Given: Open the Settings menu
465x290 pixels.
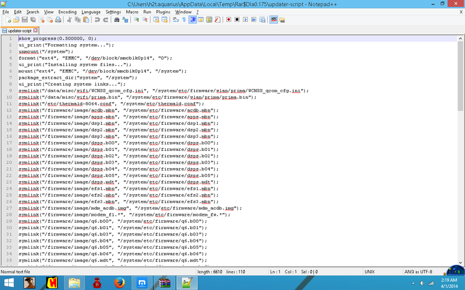Looking at the screenshot, I should 113,12.
